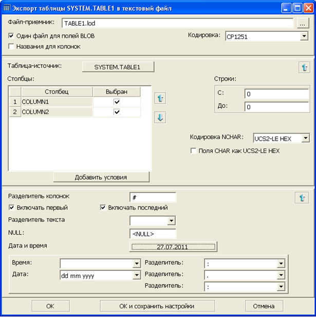Enable Поля CHAR как UCS2-LE HEX
316x317 pixels.
[x=194, y=151]
